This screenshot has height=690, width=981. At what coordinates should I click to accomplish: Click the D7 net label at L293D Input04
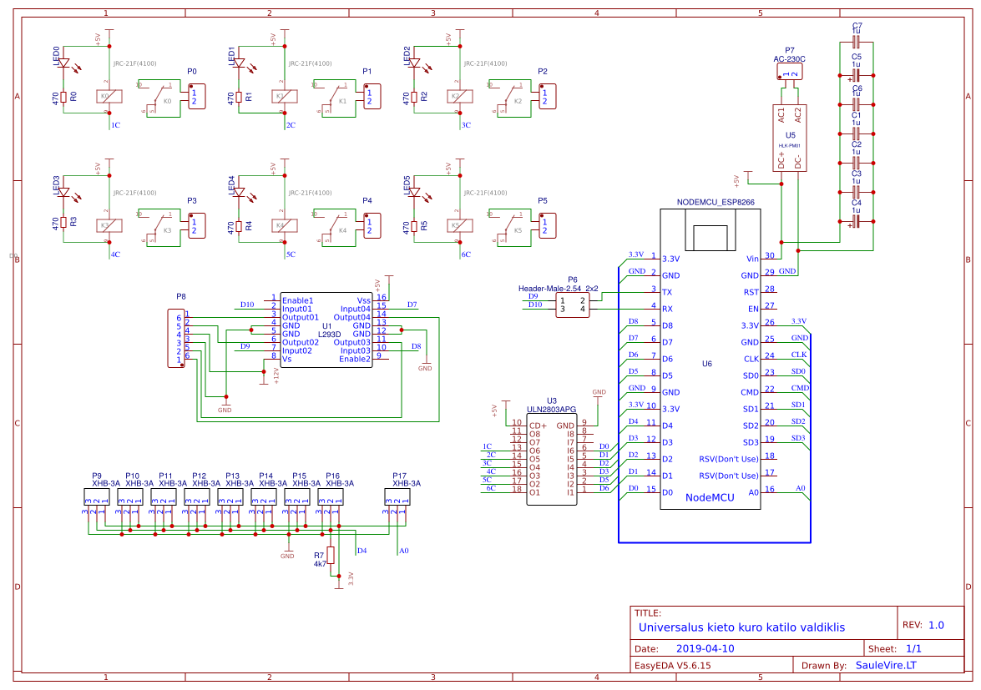[412, 305]
